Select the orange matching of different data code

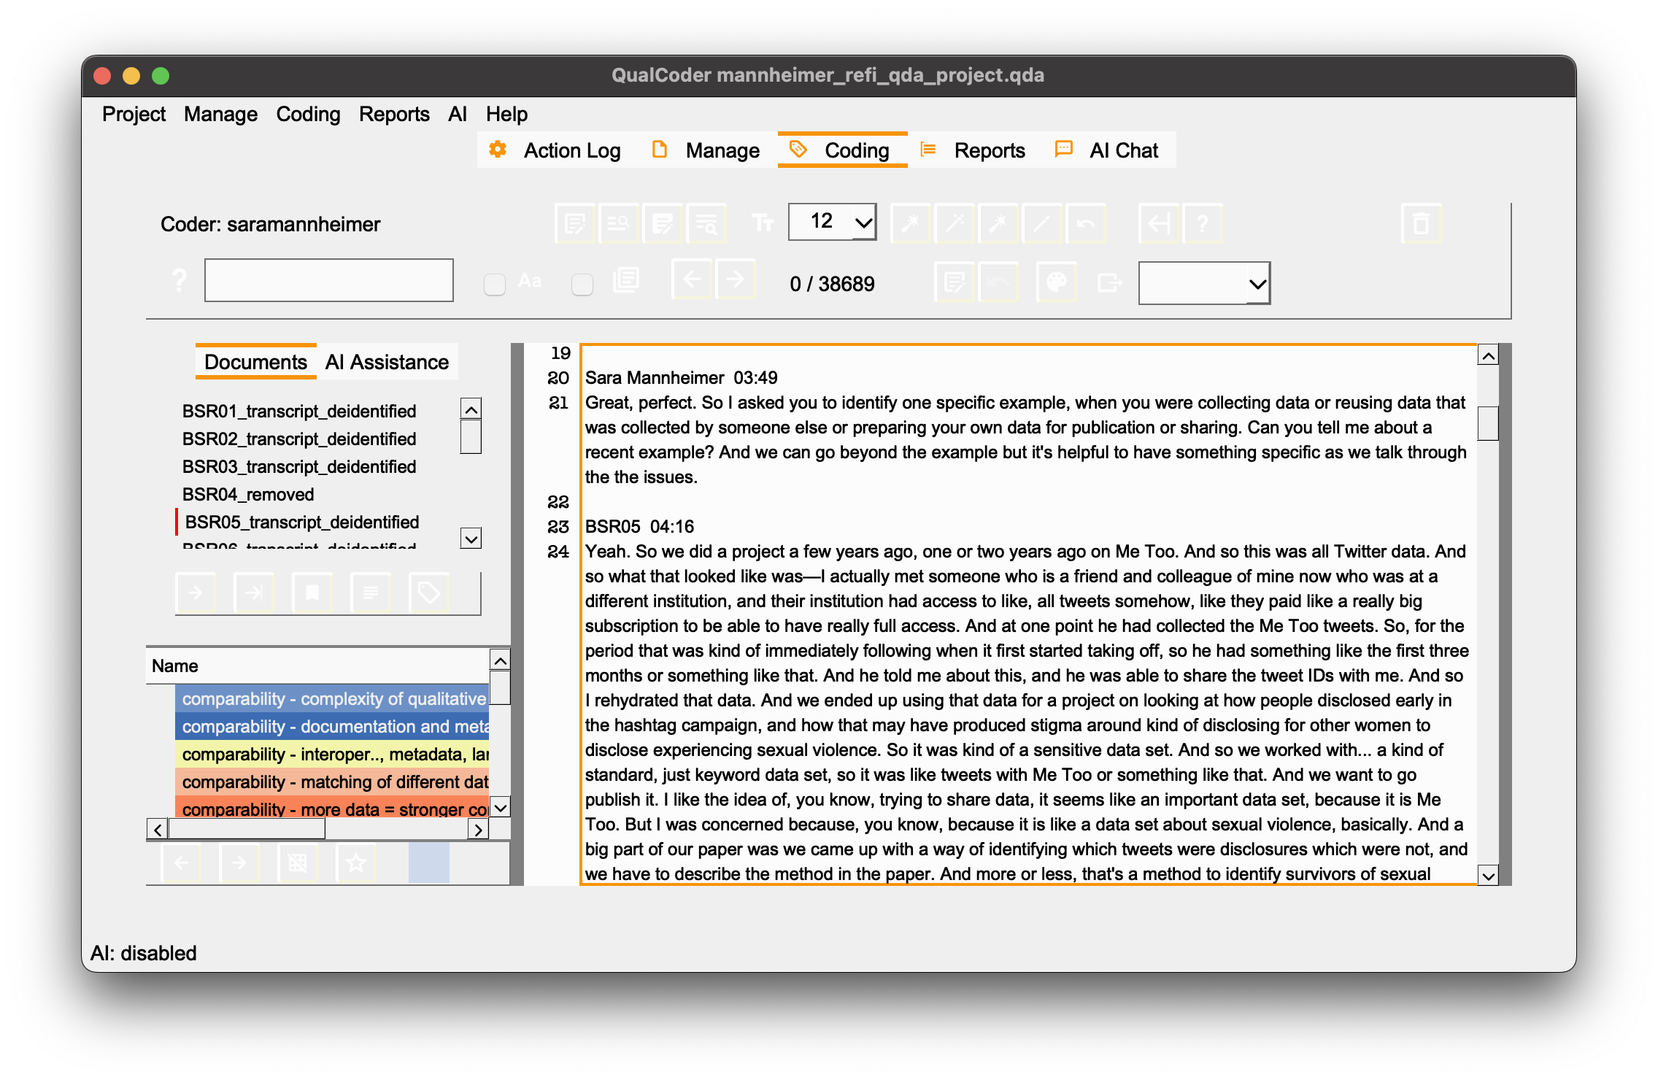(x=336, y=782)
